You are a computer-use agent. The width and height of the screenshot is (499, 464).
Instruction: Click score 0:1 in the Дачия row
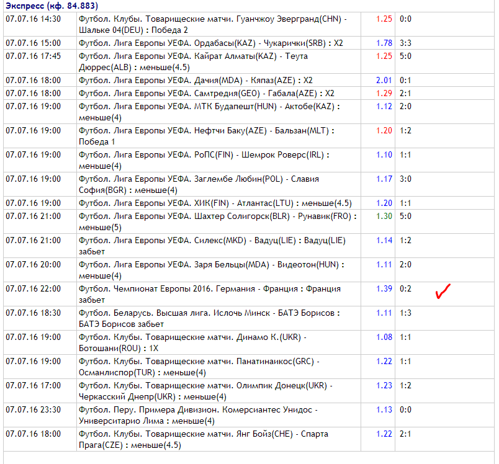tap(405, 80)
